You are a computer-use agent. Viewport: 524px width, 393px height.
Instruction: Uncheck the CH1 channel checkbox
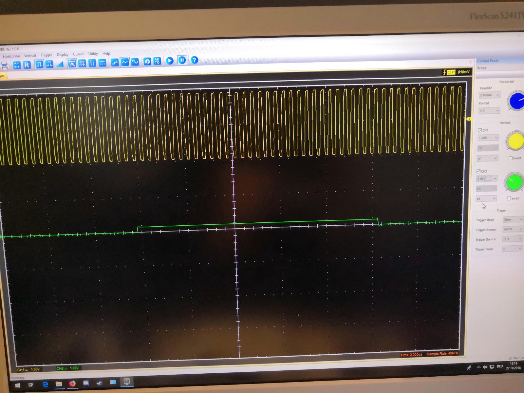[480, 130]
